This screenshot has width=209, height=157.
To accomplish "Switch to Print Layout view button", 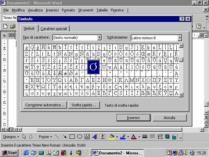I will pyautogui.click(x=11, y=130).
